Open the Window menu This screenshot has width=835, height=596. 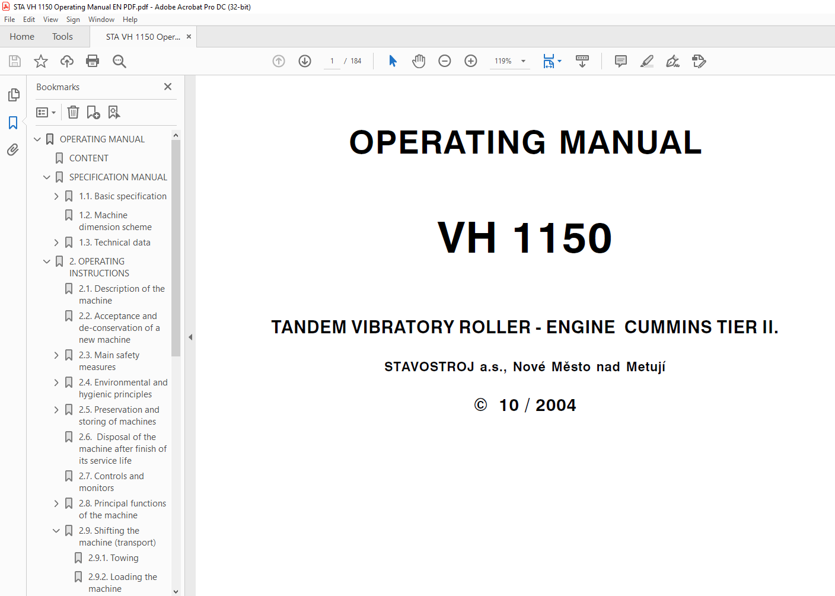coord(101,20)
